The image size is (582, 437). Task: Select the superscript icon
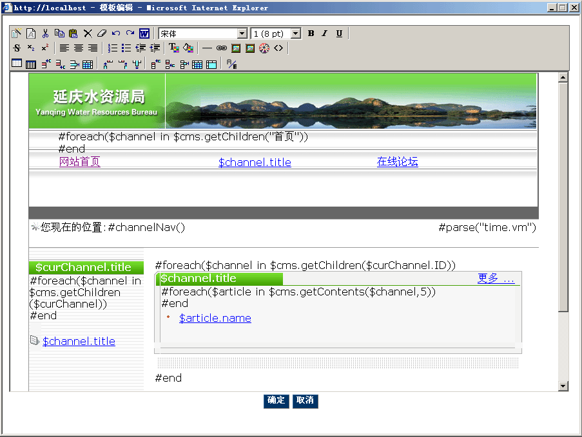tap(45, 48)
